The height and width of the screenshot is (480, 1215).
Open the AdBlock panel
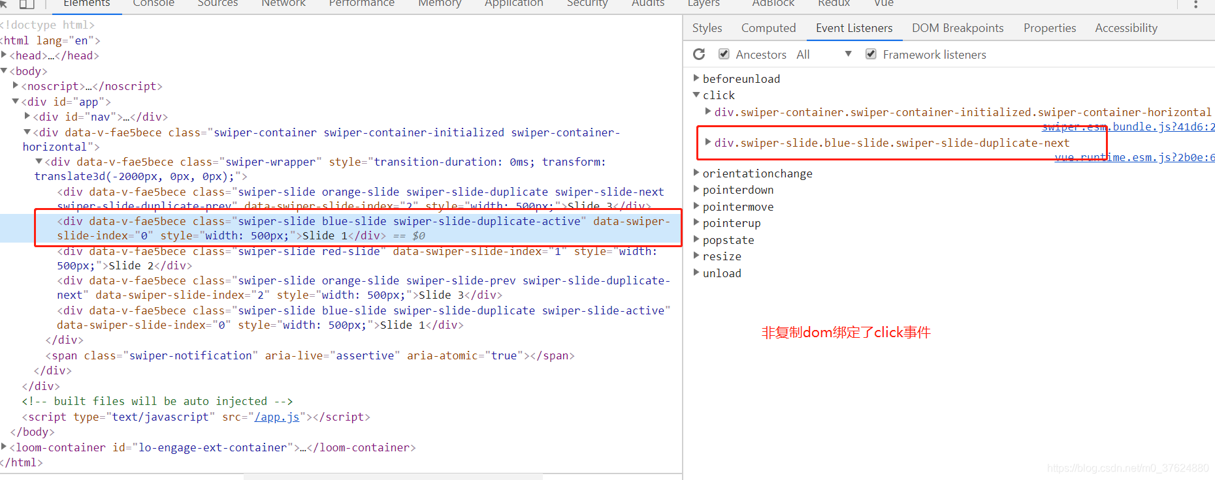pos(773,4)
